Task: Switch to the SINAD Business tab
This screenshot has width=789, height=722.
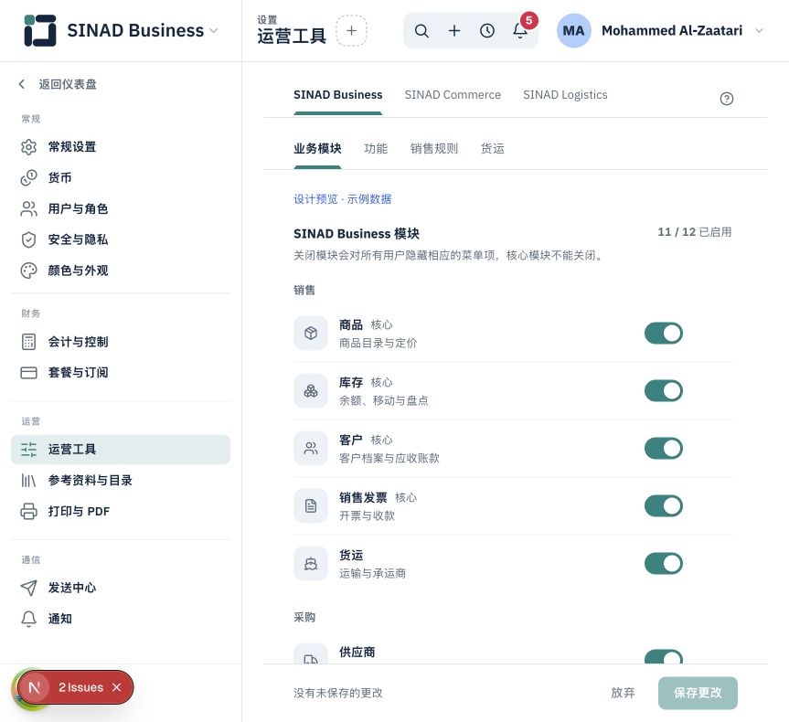Action: [337, 95]
